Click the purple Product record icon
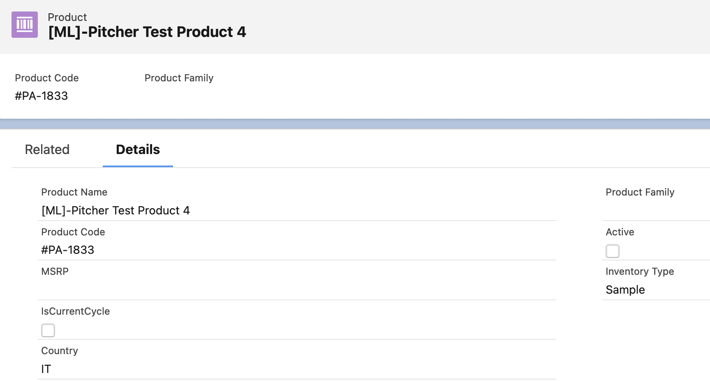 pos(25,25)
